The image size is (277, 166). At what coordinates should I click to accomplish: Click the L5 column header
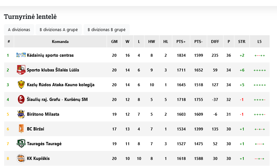coord(259,42)
